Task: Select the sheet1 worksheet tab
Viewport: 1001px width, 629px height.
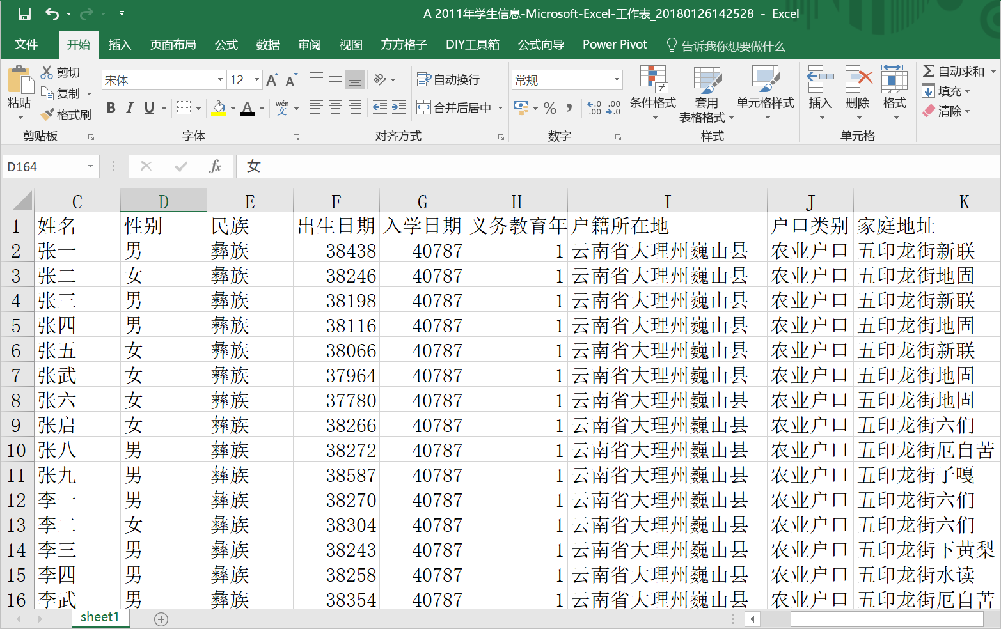Action: 100,617
